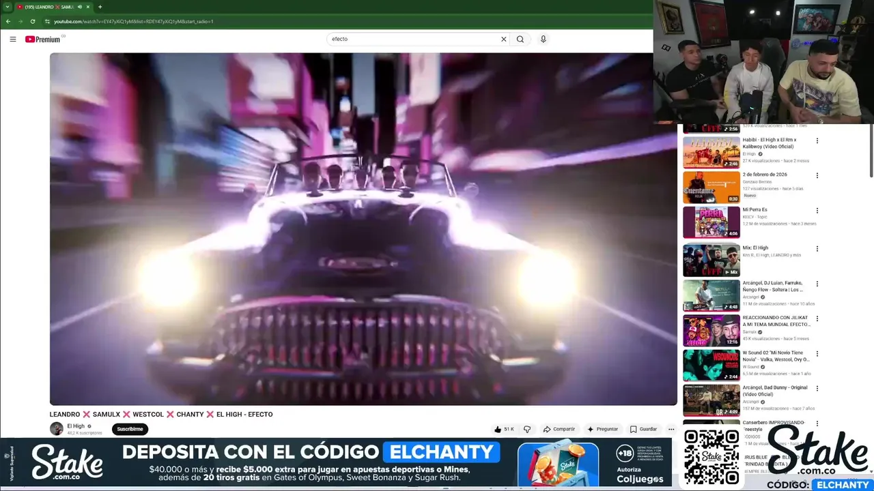Open options menu for W Sound 02 video
874x491 pixels.
tap(817, 354)
